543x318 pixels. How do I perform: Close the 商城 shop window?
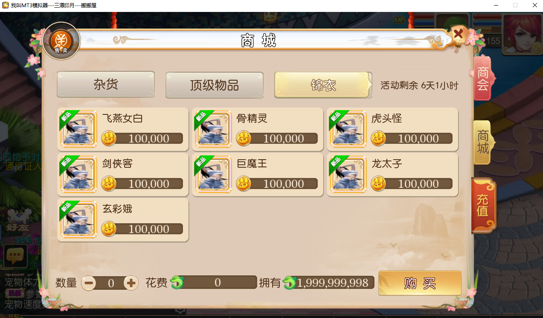459,34
